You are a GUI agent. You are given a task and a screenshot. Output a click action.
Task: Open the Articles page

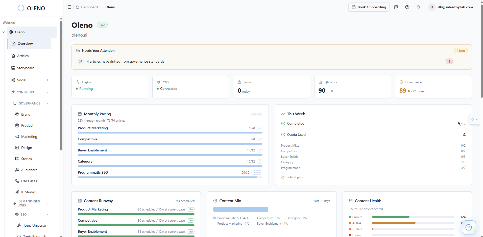(23, 56)
